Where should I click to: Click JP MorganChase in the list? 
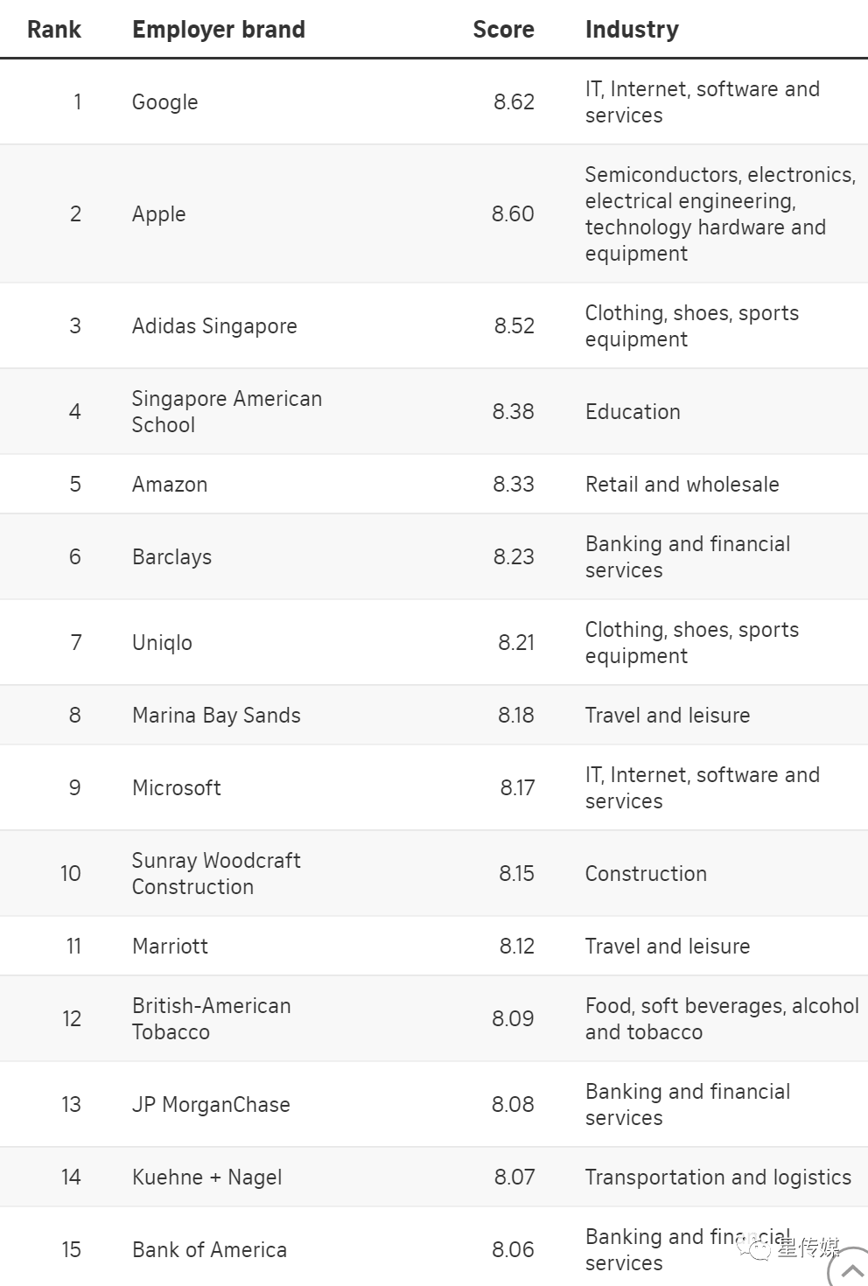coord(211,1105)
